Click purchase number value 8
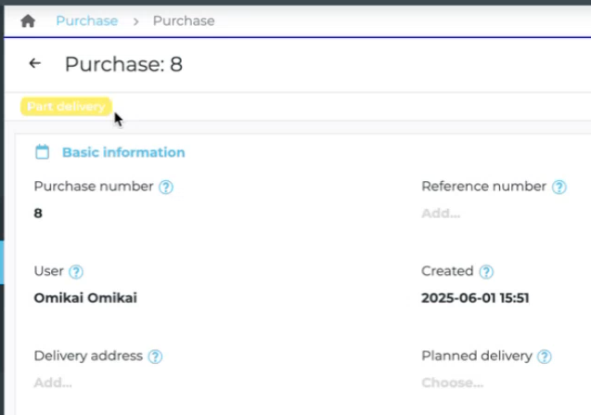The width and height of the screenshot is (591, 415). [x=38, y=214]
